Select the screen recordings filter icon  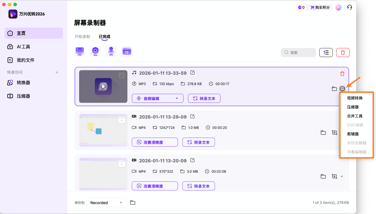click(x=80, y=51)
